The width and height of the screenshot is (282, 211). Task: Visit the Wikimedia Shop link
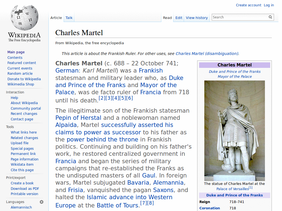pyautogui.click(x=21, y=84)
